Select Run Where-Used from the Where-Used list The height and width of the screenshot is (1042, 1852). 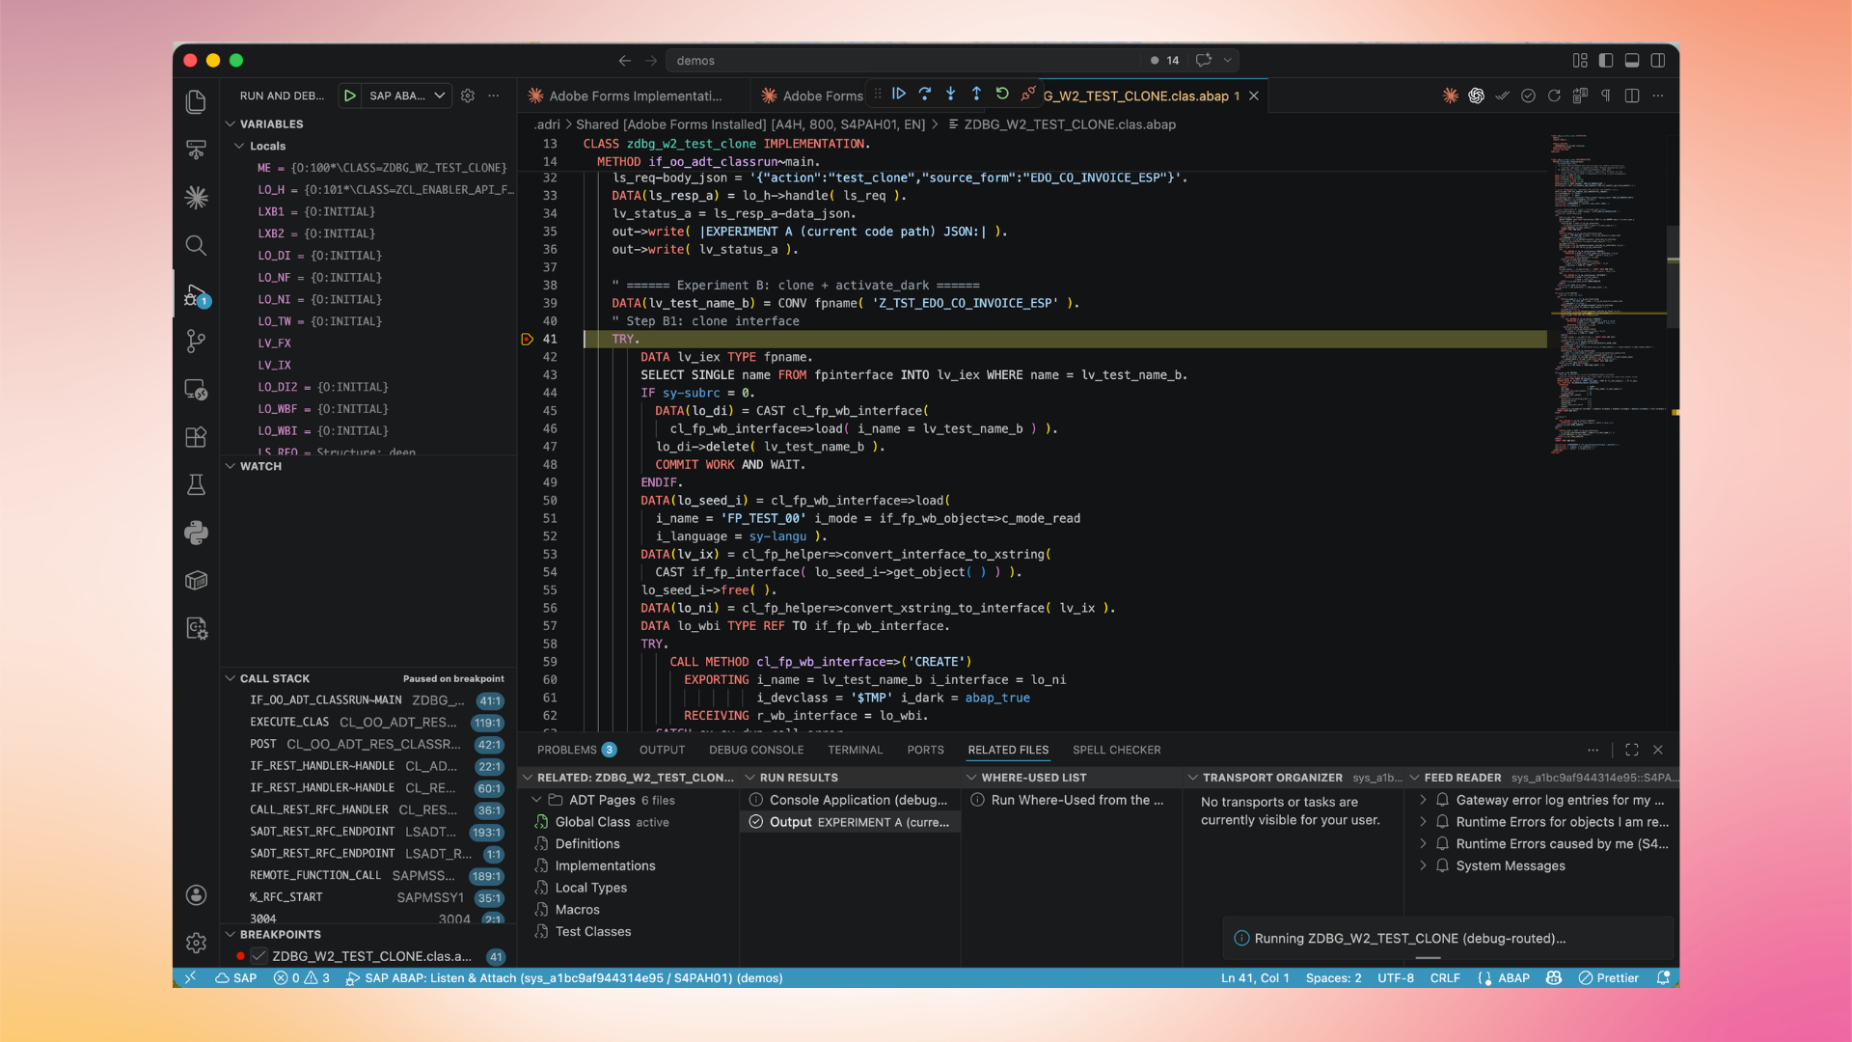(x=1071, y=800)
